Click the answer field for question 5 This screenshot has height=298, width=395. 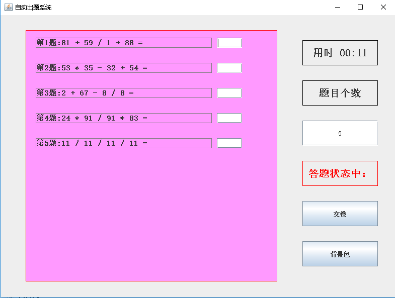tap(229, 143)
